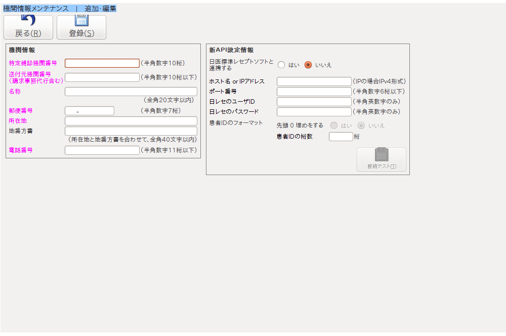The image size is (506, 336).
Task: Click the (半角英数字のみ) hint beside ユーザID
Action: pyautogui.click(x=376, y=102)
